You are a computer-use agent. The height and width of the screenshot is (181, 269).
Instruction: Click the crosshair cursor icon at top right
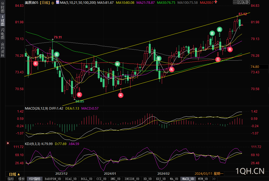(235, 2)
